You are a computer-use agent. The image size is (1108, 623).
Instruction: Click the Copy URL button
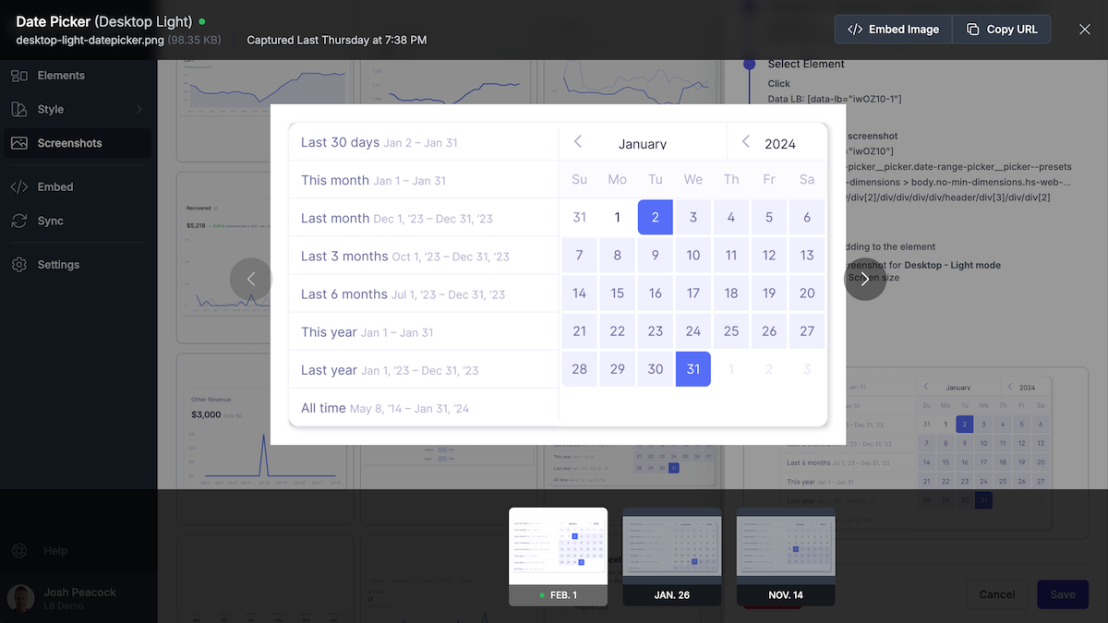[x=1002, y=29]
